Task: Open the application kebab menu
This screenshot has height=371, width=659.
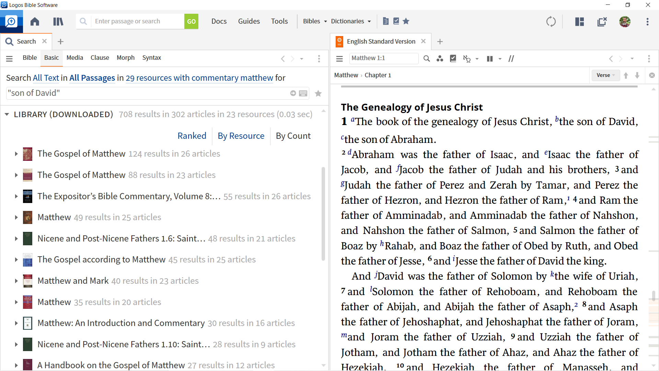Action: pos(647,22)
